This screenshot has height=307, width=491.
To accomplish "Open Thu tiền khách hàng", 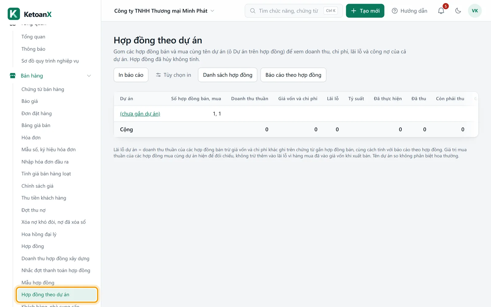I will 44,198.
